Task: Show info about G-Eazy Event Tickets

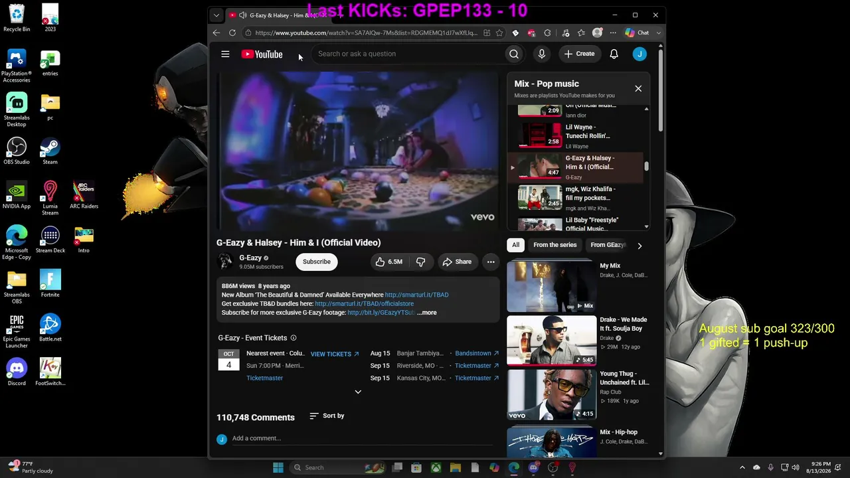Action: coord(294,338)
